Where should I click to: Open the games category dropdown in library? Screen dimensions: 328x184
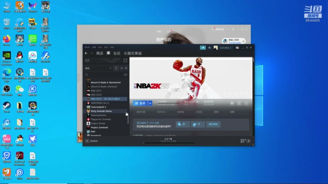click(98, 68)
